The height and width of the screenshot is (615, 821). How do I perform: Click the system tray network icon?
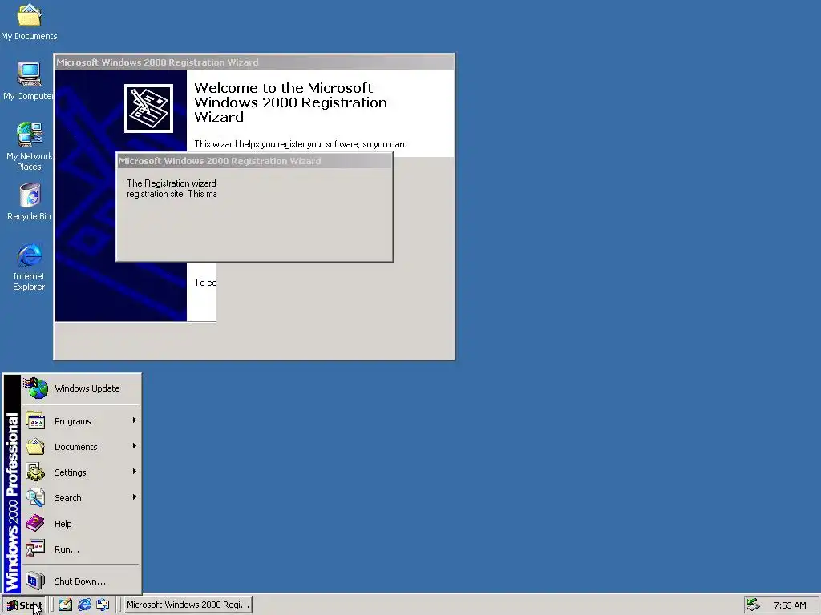tap(753, 605)
